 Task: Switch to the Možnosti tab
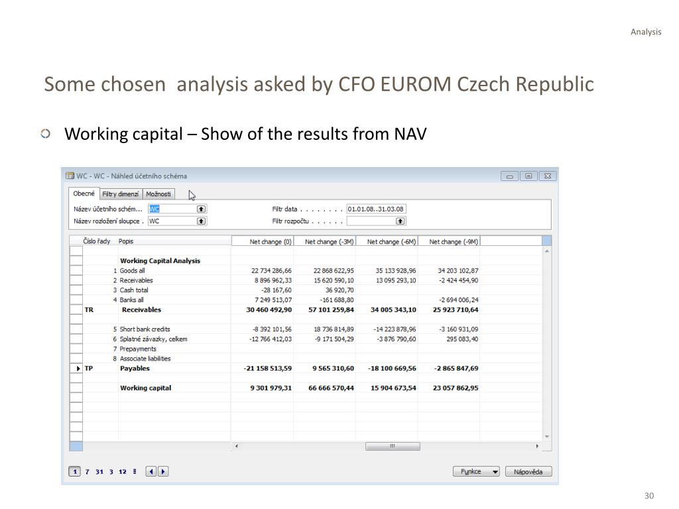[158, 194]
